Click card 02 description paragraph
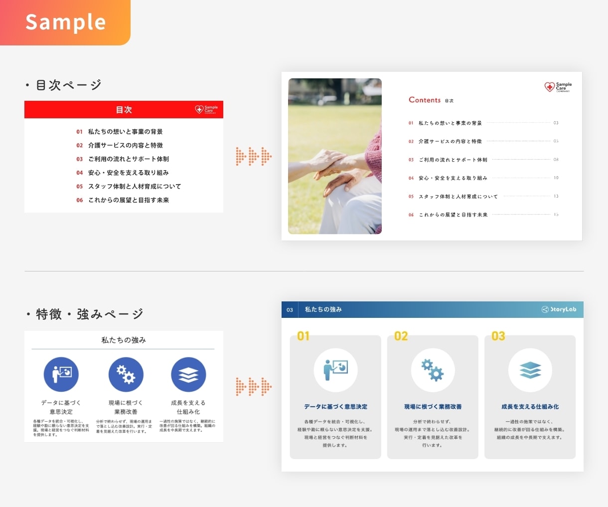This screenshot has height=507, width=608. coord(433,433)
